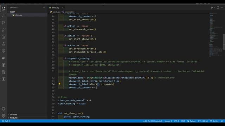Click 'stopwatch_counter += 1' on line 65
The height and width of the screenshot is (126, 225).
click(83, 87)
